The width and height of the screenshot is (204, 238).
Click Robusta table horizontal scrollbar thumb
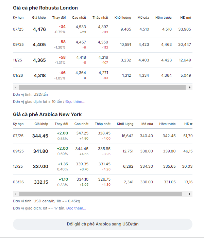pos(102,88)
